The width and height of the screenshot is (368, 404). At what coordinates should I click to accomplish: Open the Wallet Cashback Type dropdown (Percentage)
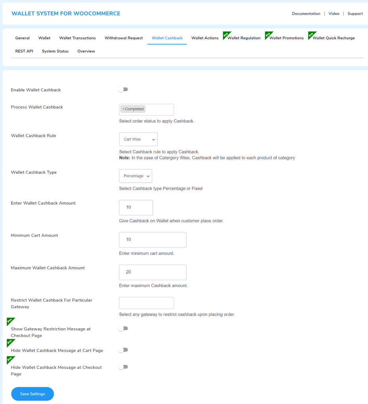coord(136,176)
